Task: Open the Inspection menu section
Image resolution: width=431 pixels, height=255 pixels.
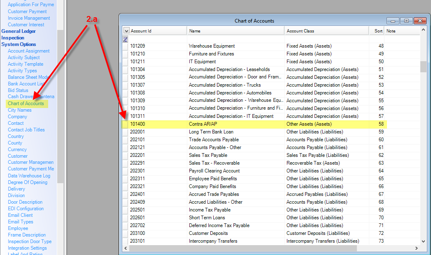Action: (x=13, y=38)
